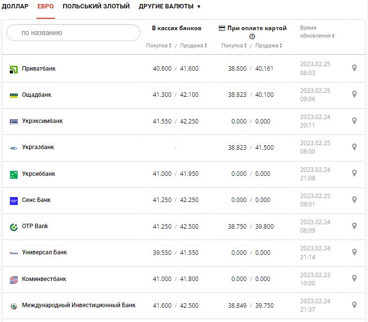
Task: Sort by card payment Продажа rate
Action: click(269, 46)
